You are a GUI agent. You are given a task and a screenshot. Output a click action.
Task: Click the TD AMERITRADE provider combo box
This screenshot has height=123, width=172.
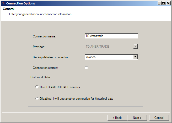[109, 47]
